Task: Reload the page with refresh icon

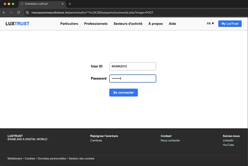Action: tap(19, 12)
